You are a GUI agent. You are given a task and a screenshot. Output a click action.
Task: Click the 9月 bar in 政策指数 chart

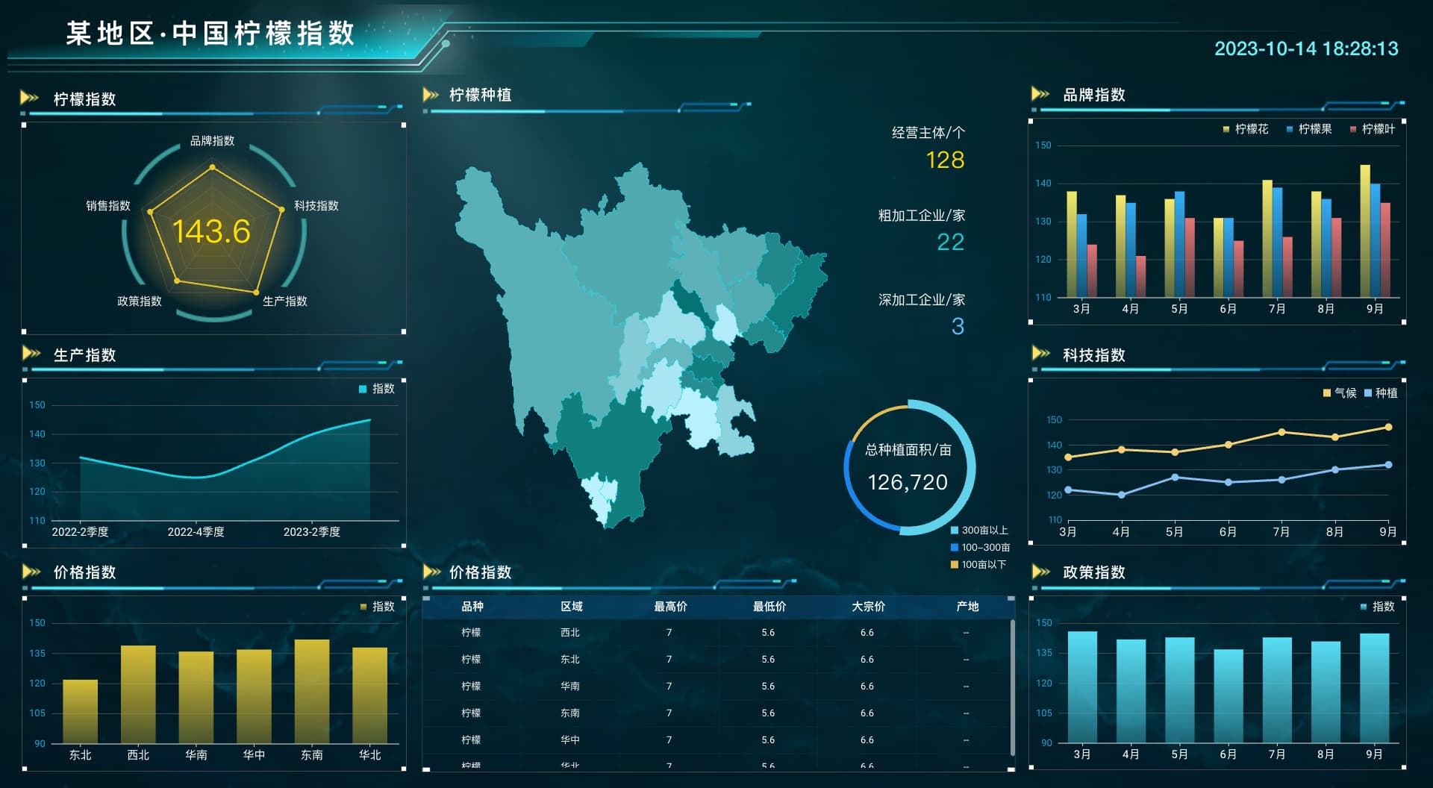[x=1374, y=687]
